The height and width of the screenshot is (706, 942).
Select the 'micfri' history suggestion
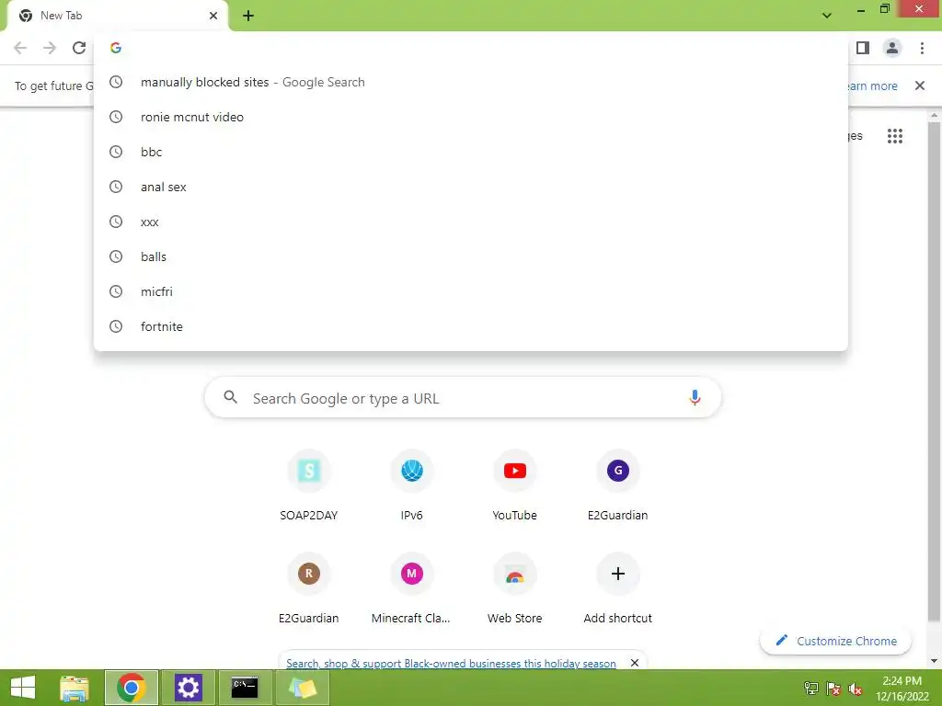pos(471,291)
